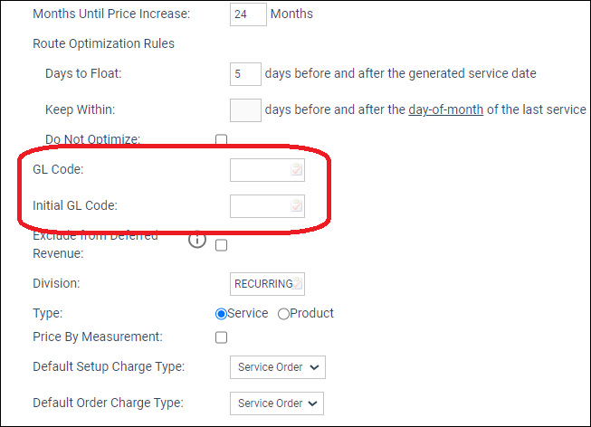Click the Route Optimization Rules heading
Screen dimensions: 591x427
click(103, 43)
